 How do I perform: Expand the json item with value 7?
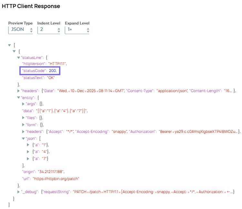tap(28, 159)
